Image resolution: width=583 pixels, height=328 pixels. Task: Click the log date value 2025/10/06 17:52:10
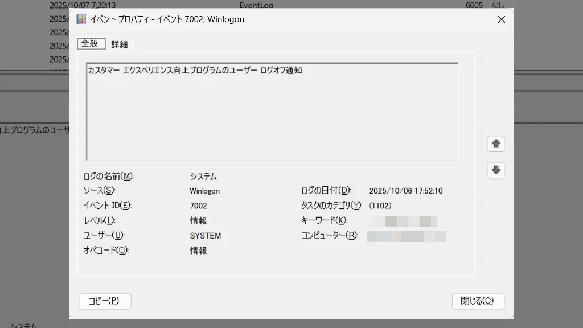[406, 191]
